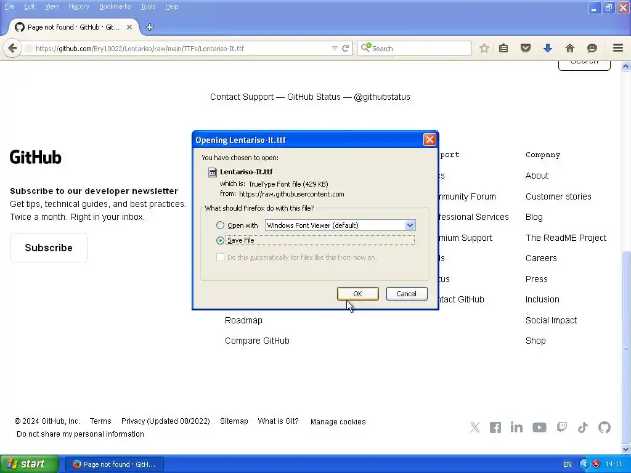
Task: Confirm the download with OK
Action: (x=358, y=294)
